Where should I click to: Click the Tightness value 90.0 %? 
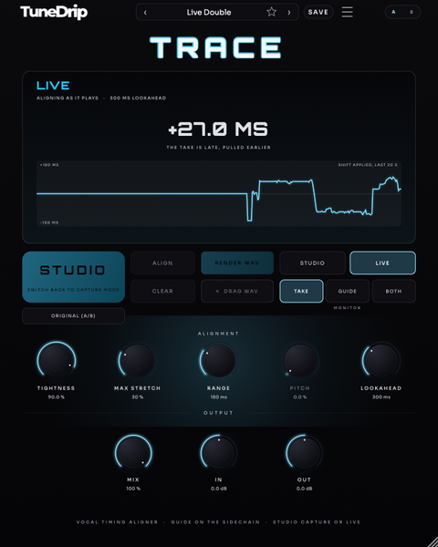57,397
